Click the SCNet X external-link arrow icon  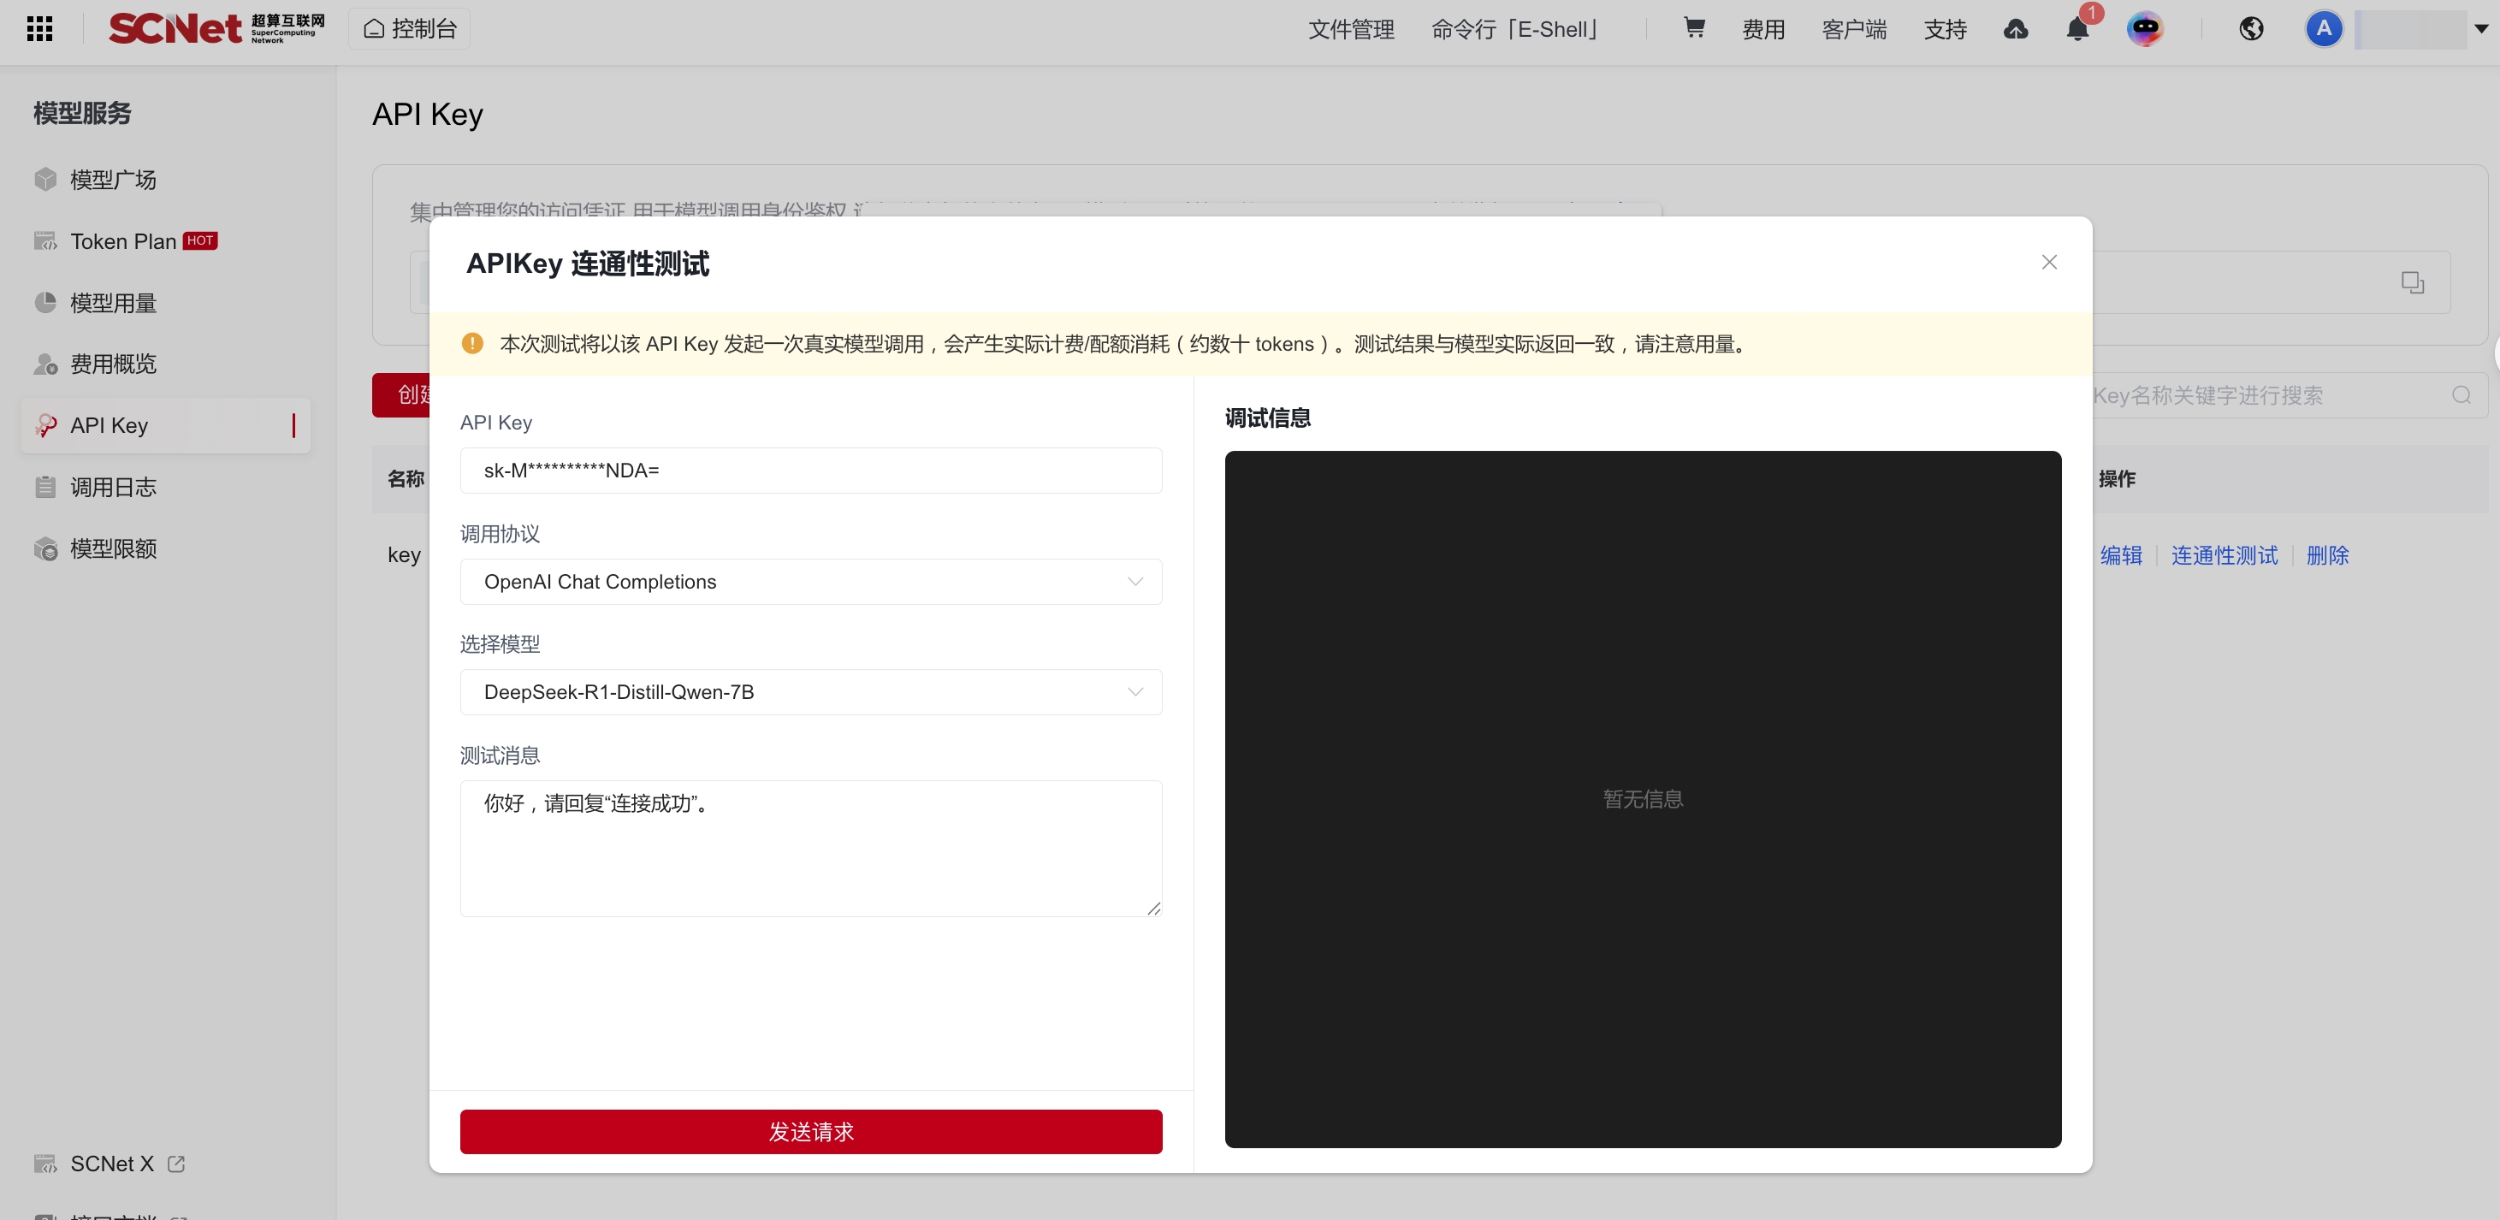pyautogui.click(x=175, y=1164)
